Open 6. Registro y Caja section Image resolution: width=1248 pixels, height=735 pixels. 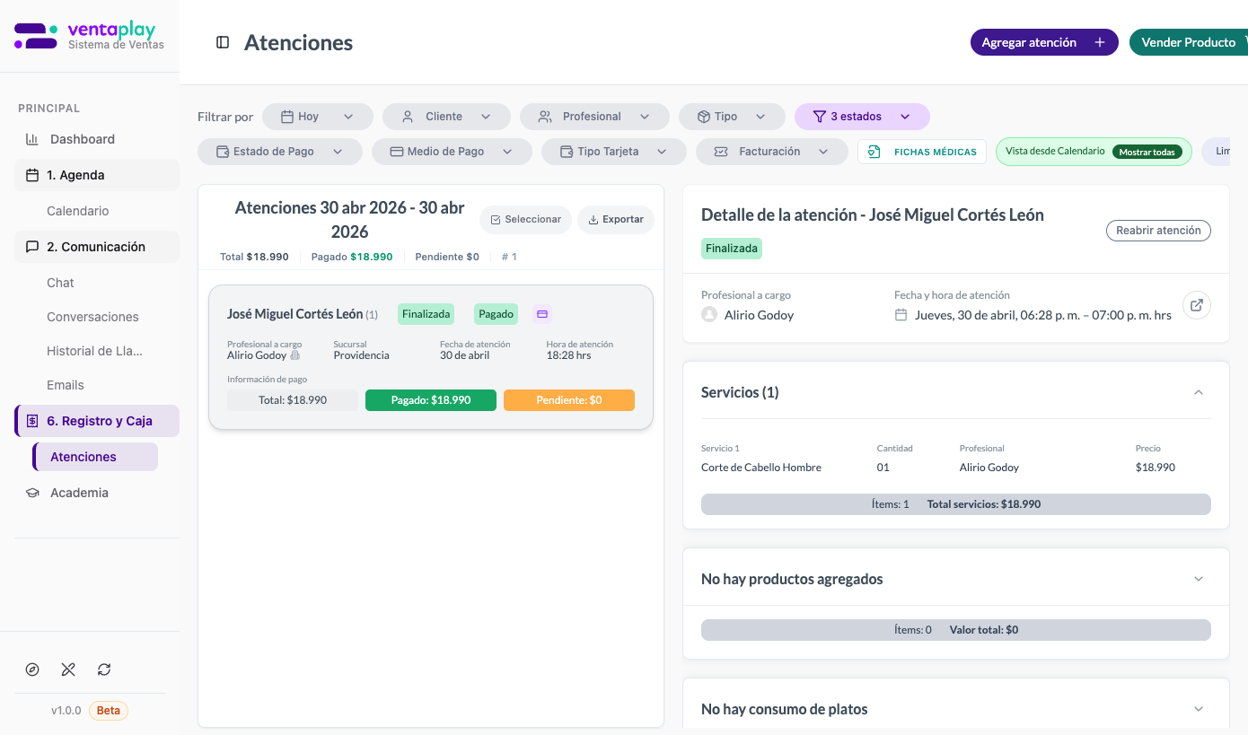tap(97, 421)
